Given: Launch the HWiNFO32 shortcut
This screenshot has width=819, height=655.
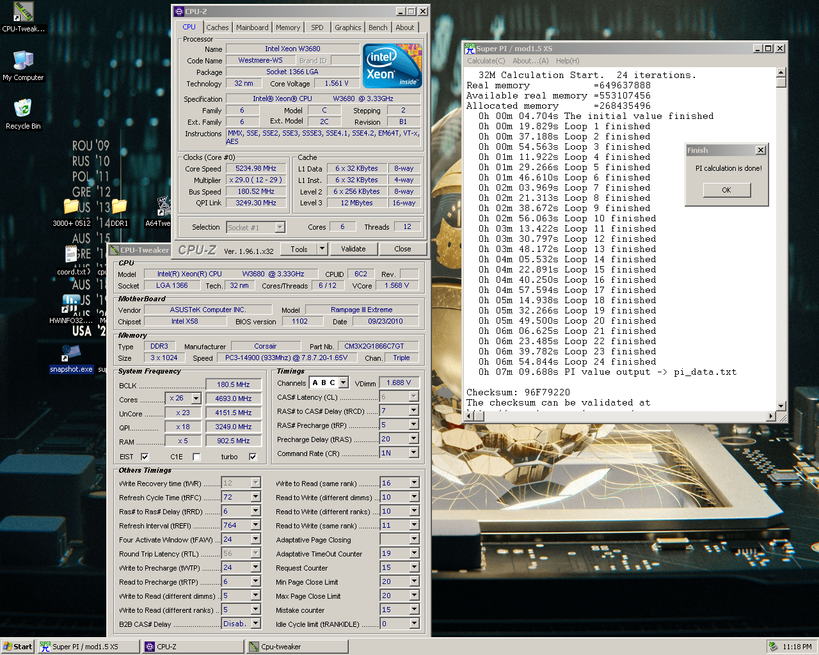Looking at the screenshot, I should point(71,310).
